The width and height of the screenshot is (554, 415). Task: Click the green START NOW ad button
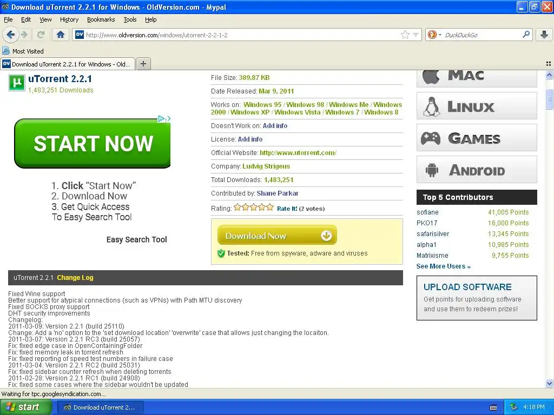(93, 143)
